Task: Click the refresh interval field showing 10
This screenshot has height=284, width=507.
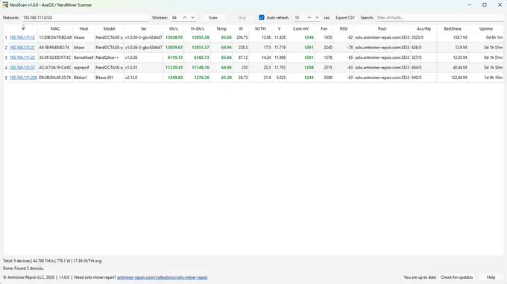Action: [x=299, y=18]
